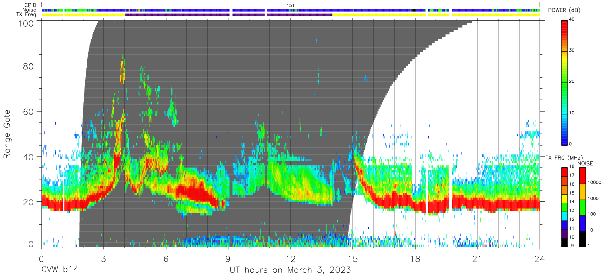Image resolution: width=607 pixels, height=280 pixels.
Task: Click the noise legend label '1000'
Action: pos(593,198)
